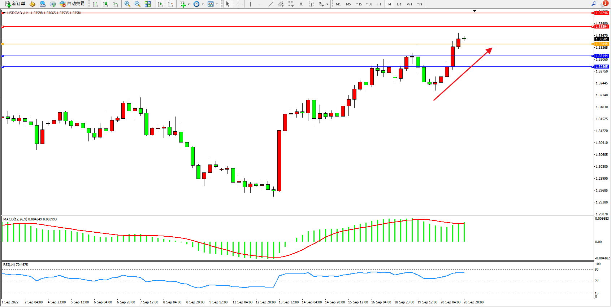Expand the periodicity clock dropdown arrow
611x307 pixels.
pyautogui.click(x=203, y=4)
